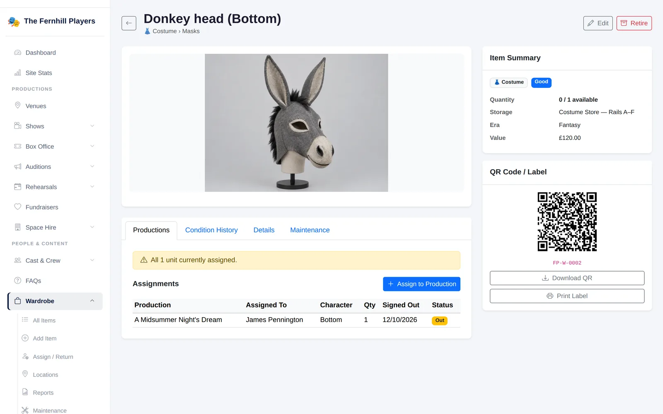Click the back arrow button
Image resolution: width=663 pixels, height=414 pixels.
[x=129, y=23]
